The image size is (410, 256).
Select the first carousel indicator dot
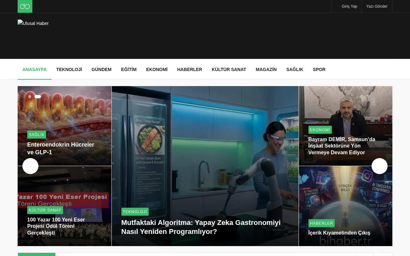tap(30, 97)
